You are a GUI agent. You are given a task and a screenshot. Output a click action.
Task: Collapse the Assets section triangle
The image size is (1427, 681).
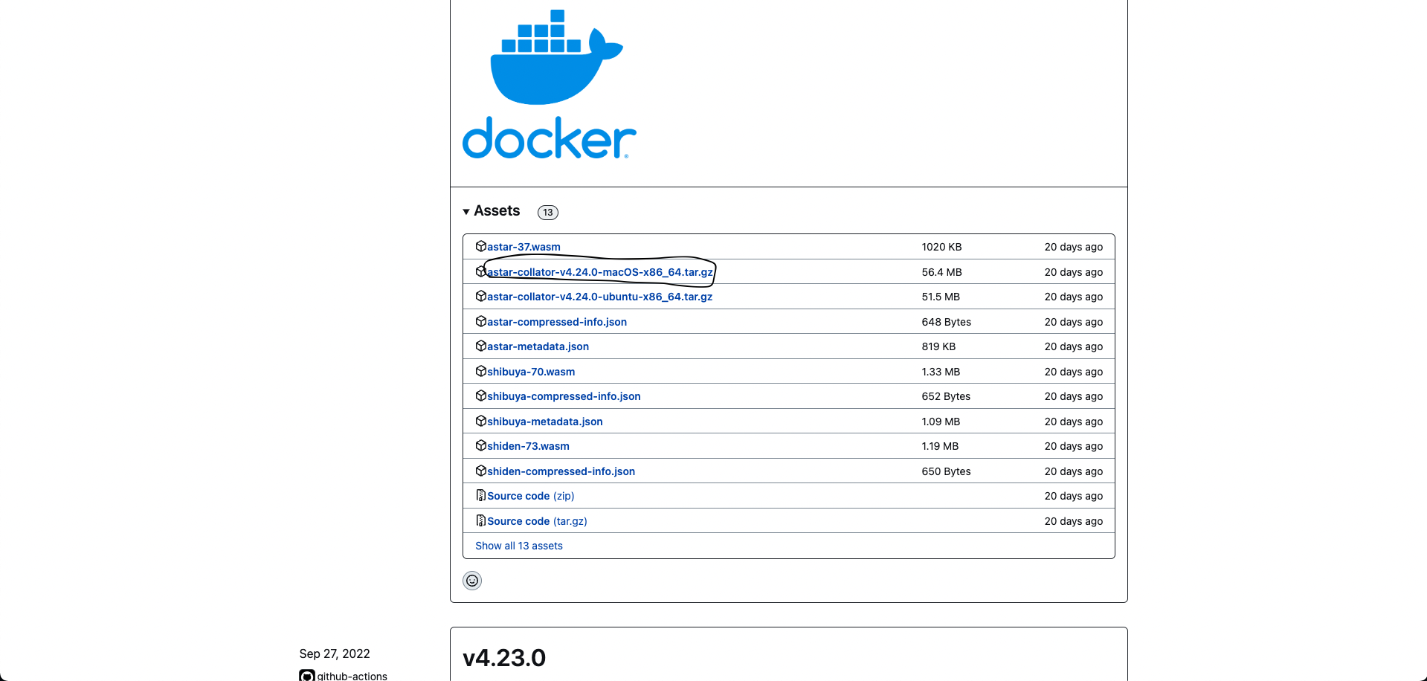pyautogui.click(x=466, y=212)
